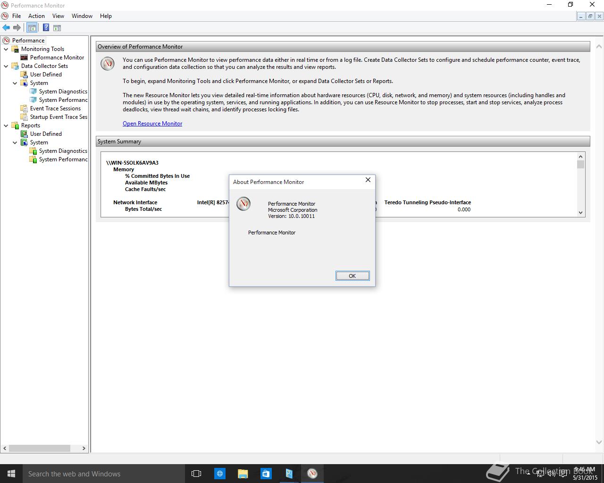Open File Explorer from the taskbar
The height and width of the screenshot is (483, 604).
pyautogui.click(x=243, y=474)
